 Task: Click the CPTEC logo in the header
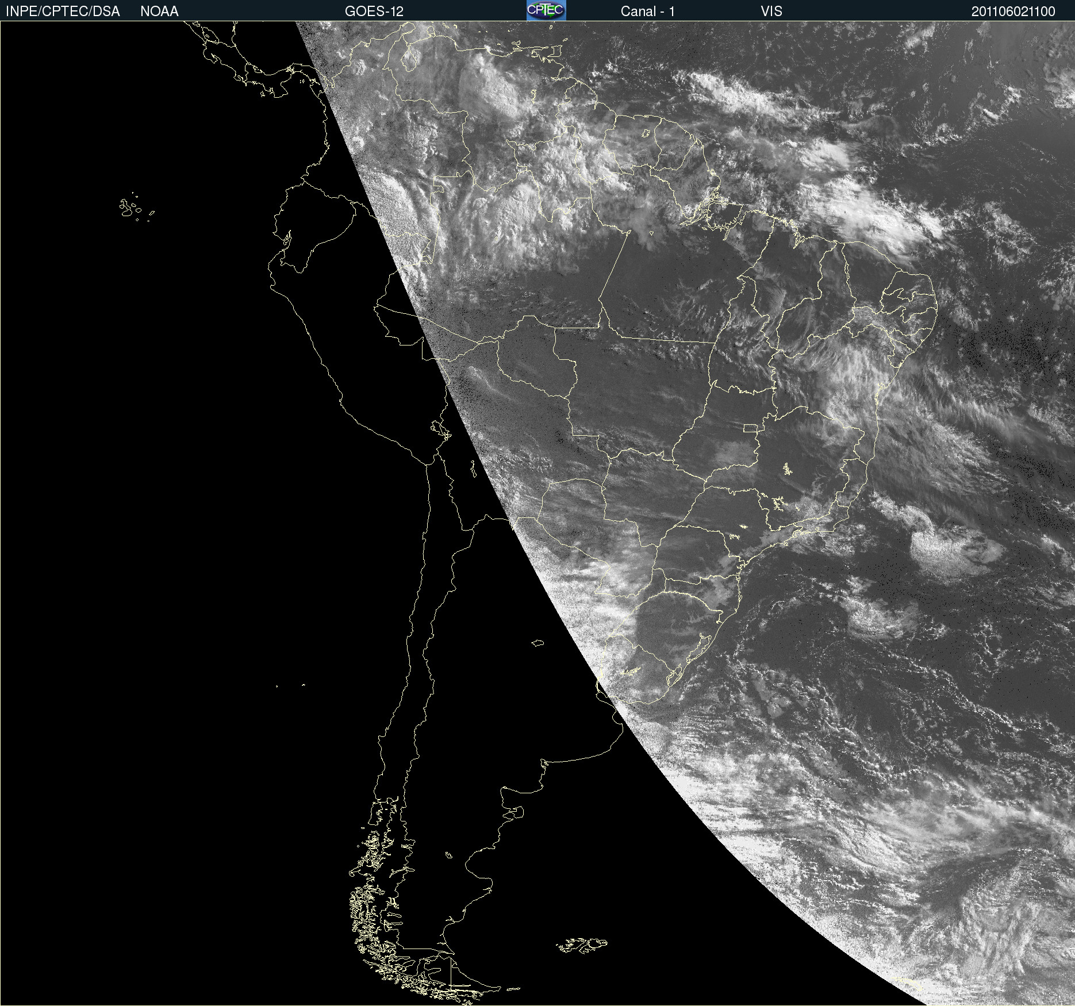coord(546,10)
